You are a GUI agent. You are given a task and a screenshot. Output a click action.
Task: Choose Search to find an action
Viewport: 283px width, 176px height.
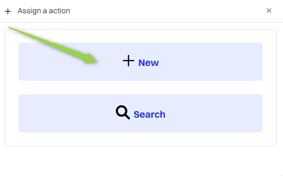tap(140, 113)
